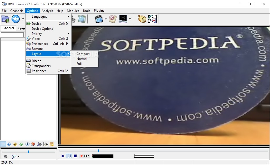Click the minus icon below the channel list
The height and width of the screenshot is (165, 270).
pyautogui.click(x=3, y=144)
